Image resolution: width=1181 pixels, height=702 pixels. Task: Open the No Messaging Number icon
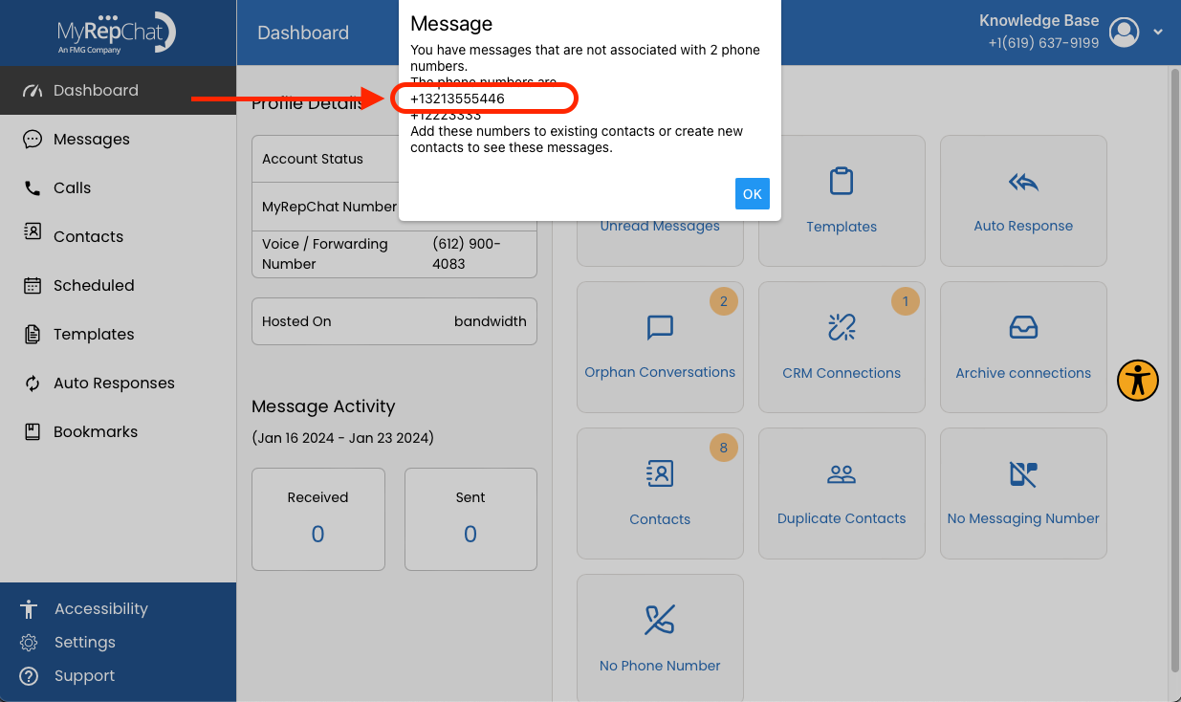(1023, 474)
